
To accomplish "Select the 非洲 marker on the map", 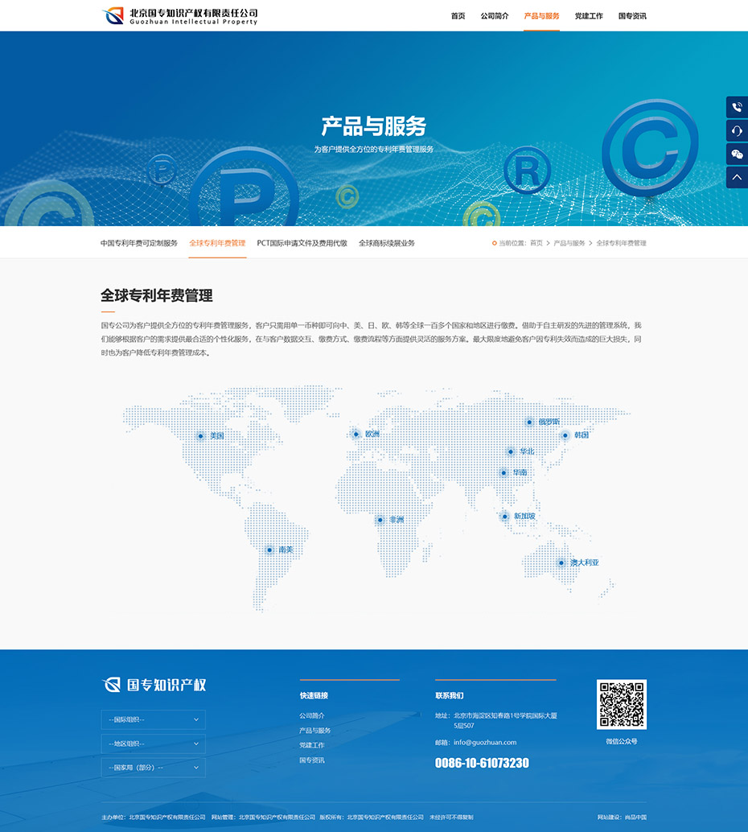I will (380, 520).
